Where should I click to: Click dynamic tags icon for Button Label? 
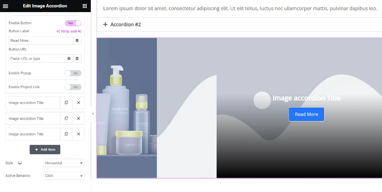[77, 41]
